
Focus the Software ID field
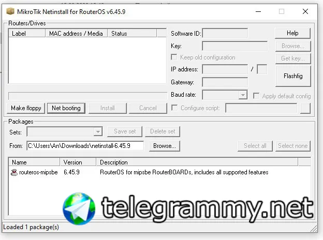point(225,33)
